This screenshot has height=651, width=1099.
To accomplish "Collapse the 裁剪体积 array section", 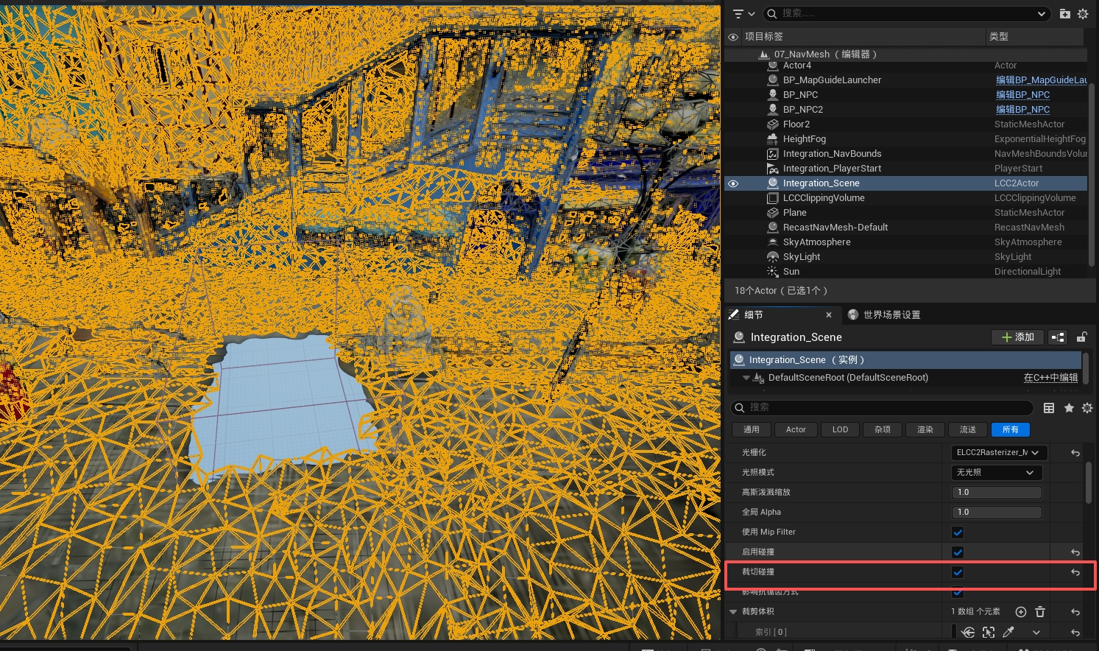I will pos(733,612).
